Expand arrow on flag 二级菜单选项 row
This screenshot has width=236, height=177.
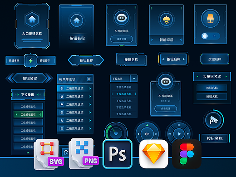tap(90, 104)
